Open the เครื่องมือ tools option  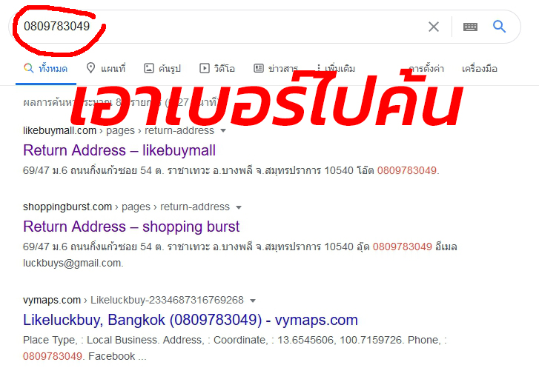(480, 69)
